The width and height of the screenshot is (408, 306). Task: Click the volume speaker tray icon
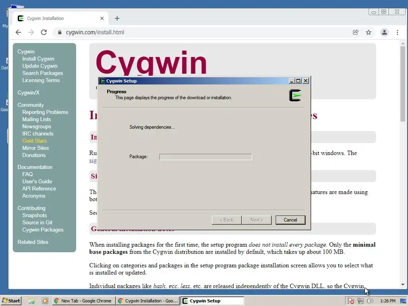pos(370,301)
